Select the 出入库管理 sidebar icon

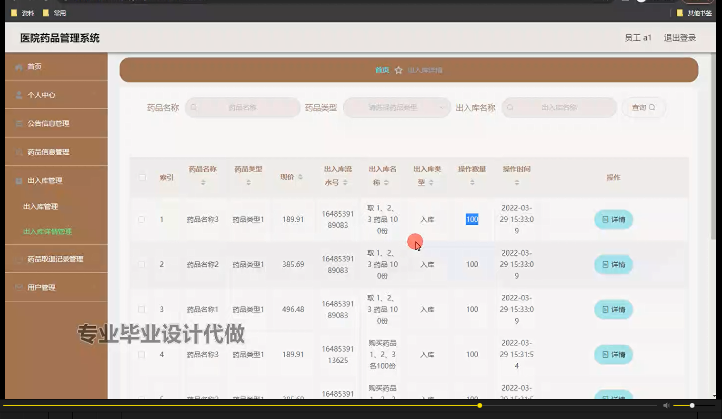[x=18, y=180]
